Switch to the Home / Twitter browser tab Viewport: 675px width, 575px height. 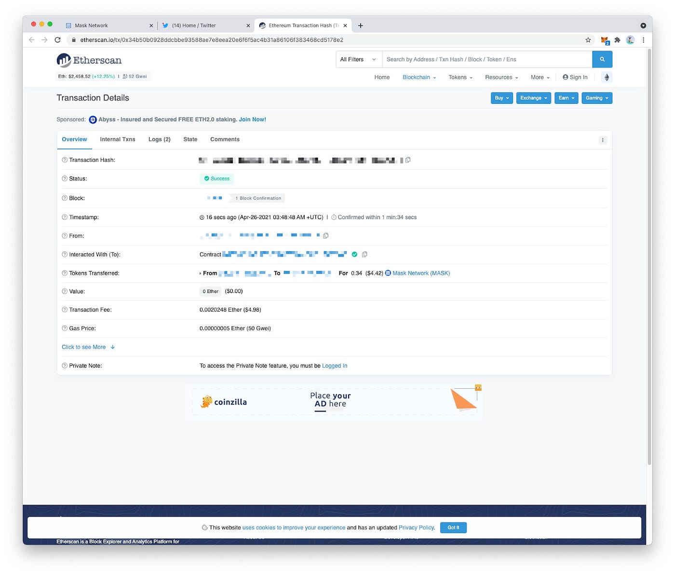point(206,26)
